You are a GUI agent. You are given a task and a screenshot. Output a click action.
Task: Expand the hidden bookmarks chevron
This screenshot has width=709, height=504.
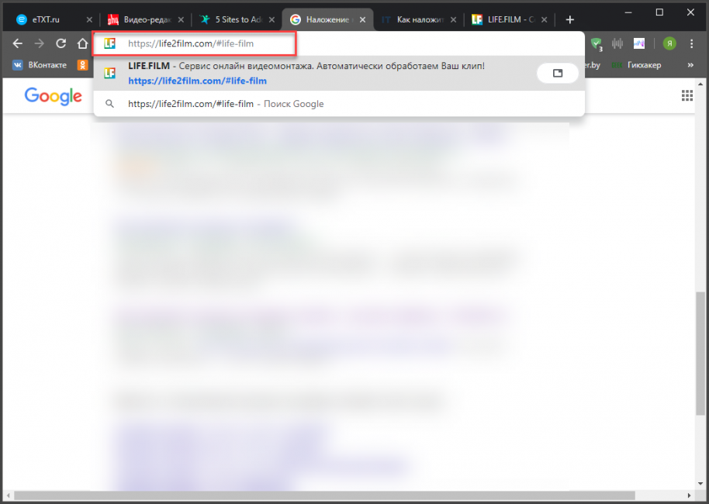[x=690, y=65]
